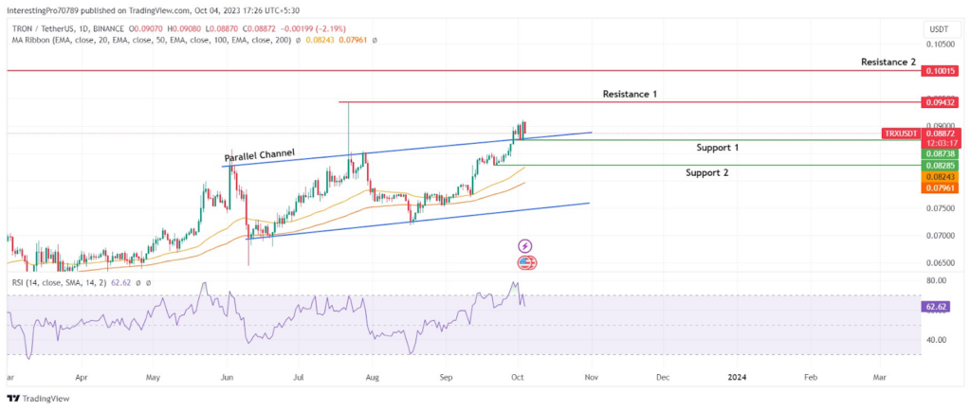The image size is (971, 410).
Task: Click the 0.08243 value in MA Ribbon legend
Action: click(x=319, y=40)
